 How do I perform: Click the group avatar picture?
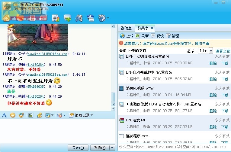tap(6, 7)
